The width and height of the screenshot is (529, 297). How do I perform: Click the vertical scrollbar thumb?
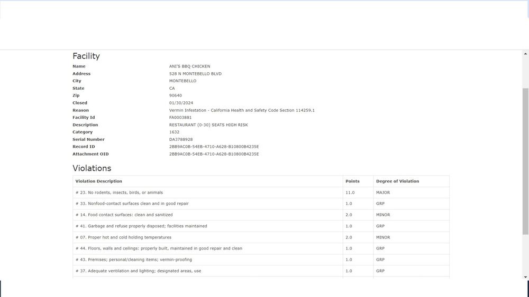[525, 161]
